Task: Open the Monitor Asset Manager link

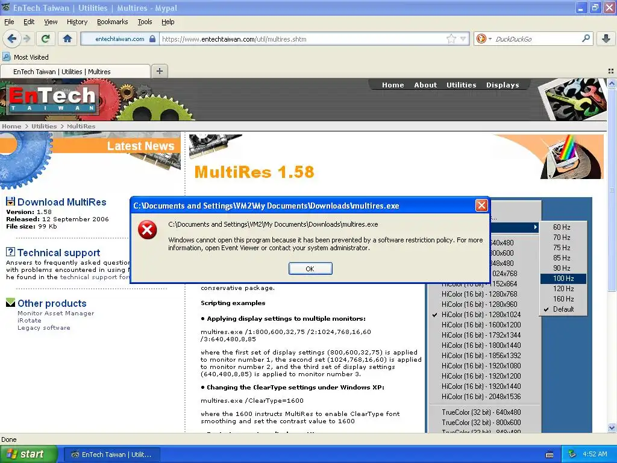Action: click(56, 313)
